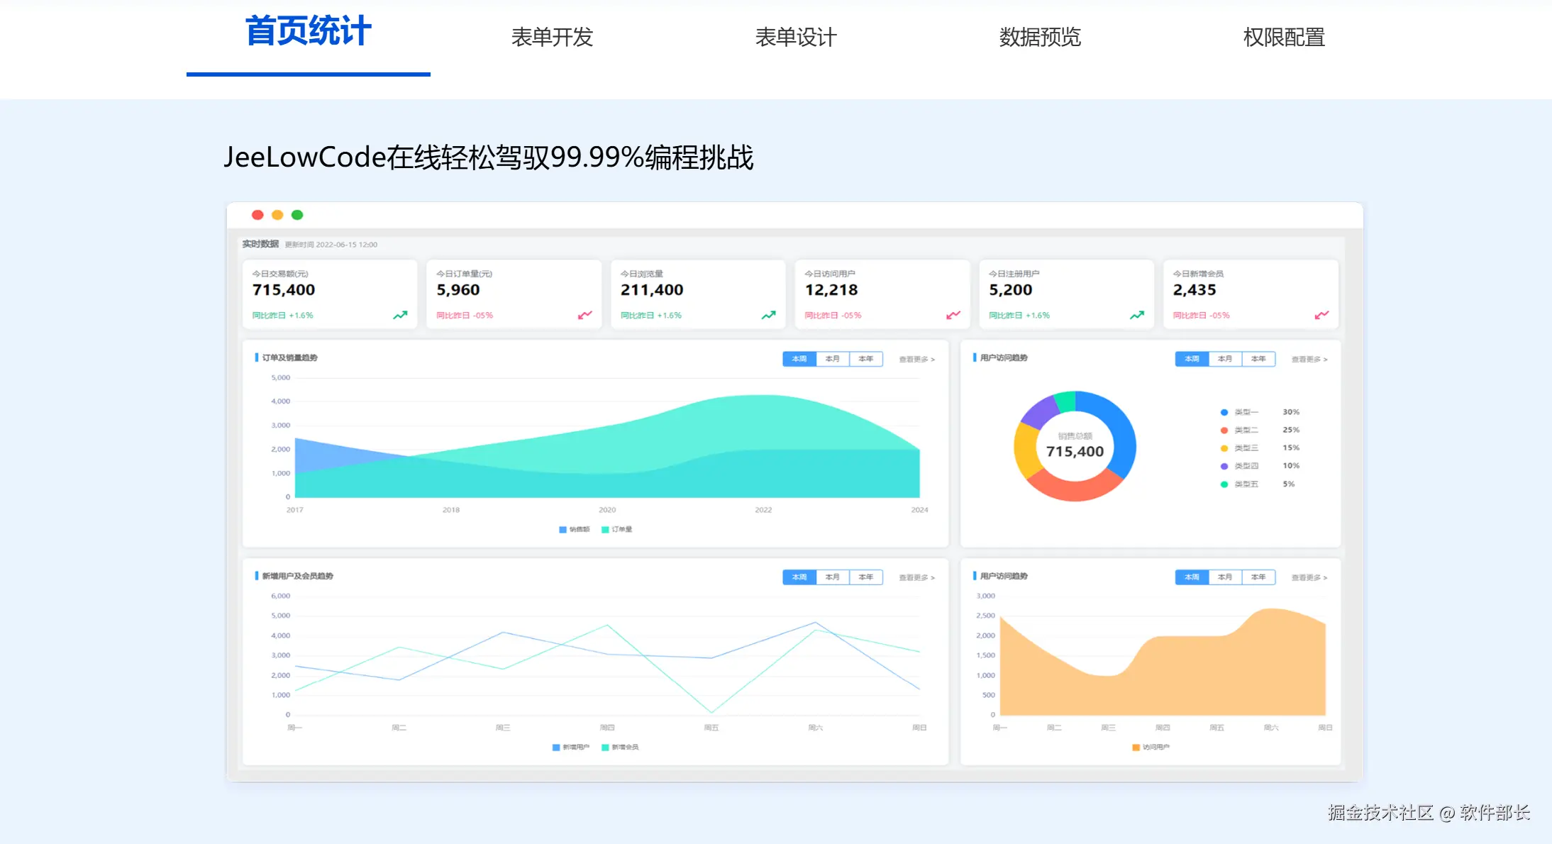Click the trend-up icon on 今日交易额 card
The width and height of the screenshot is (1552, 844).
point(400,315)
